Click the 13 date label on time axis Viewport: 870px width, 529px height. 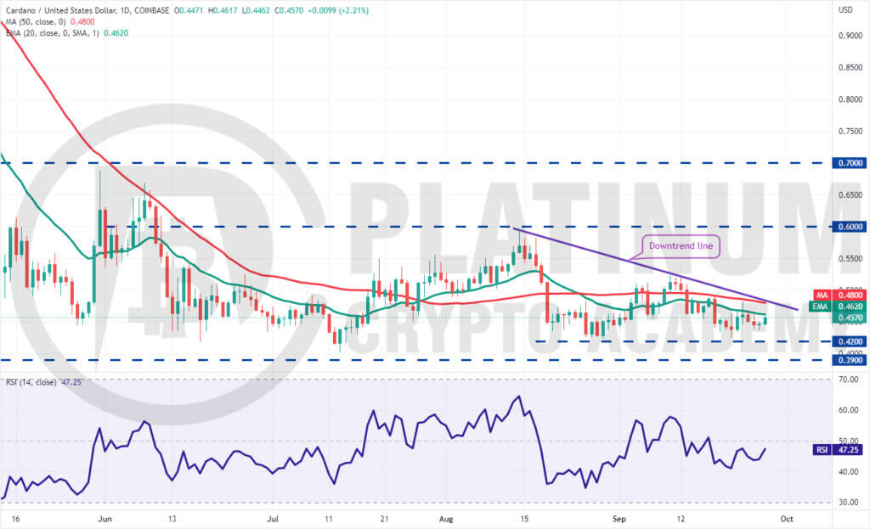pos(172,519)
